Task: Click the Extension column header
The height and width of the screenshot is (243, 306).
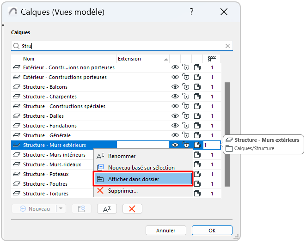Action: (143, 59)
